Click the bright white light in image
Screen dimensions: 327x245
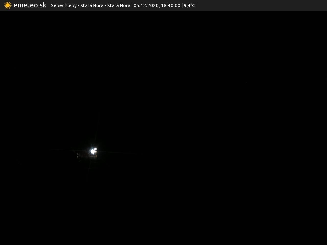click(94, 151)
